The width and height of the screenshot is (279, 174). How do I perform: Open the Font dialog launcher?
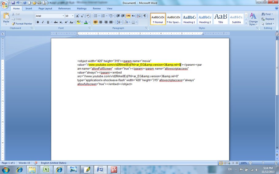[90, 28]
